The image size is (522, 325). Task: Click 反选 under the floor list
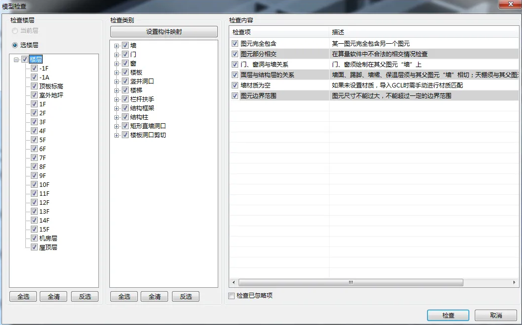[x=85, y=296]
